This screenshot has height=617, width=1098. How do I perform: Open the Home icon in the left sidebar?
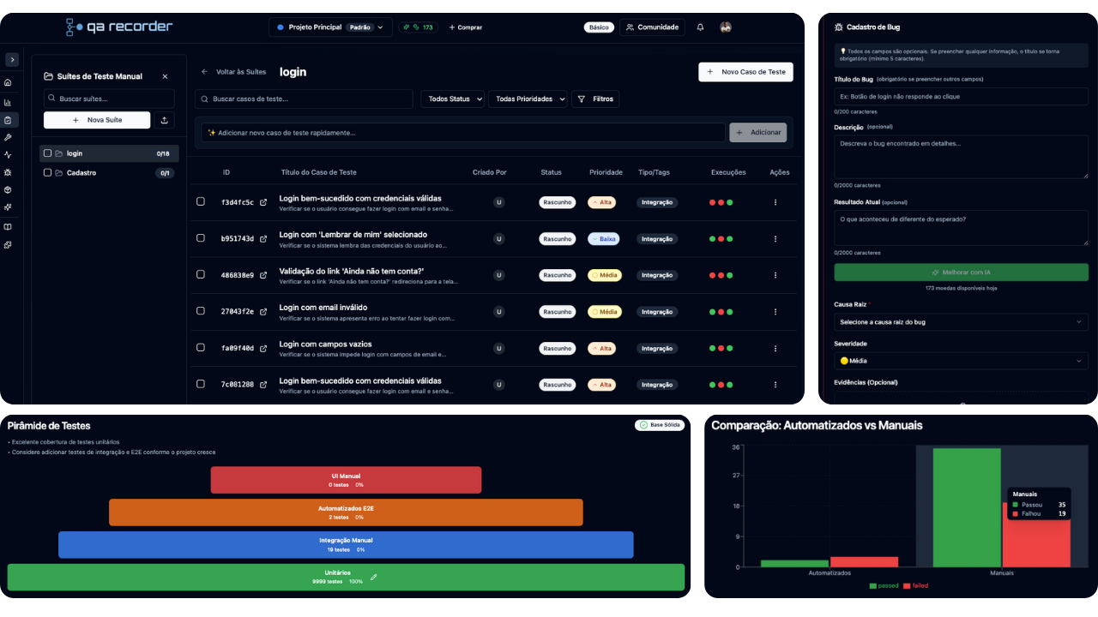coord(8,83)
